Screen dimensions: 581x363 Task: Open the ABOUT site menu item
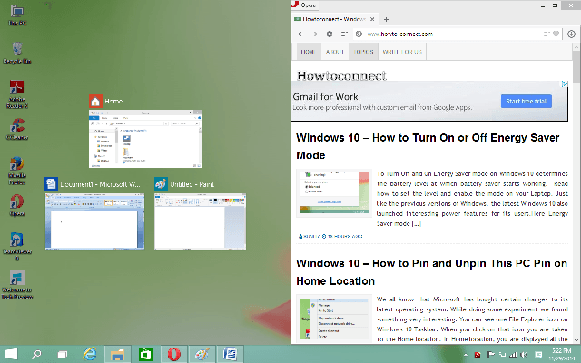click(x=335, y=52)
